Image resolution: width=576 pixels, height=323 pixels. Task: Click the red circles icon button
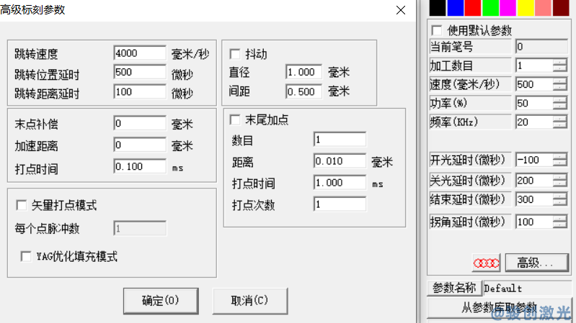tap(486, 263)
